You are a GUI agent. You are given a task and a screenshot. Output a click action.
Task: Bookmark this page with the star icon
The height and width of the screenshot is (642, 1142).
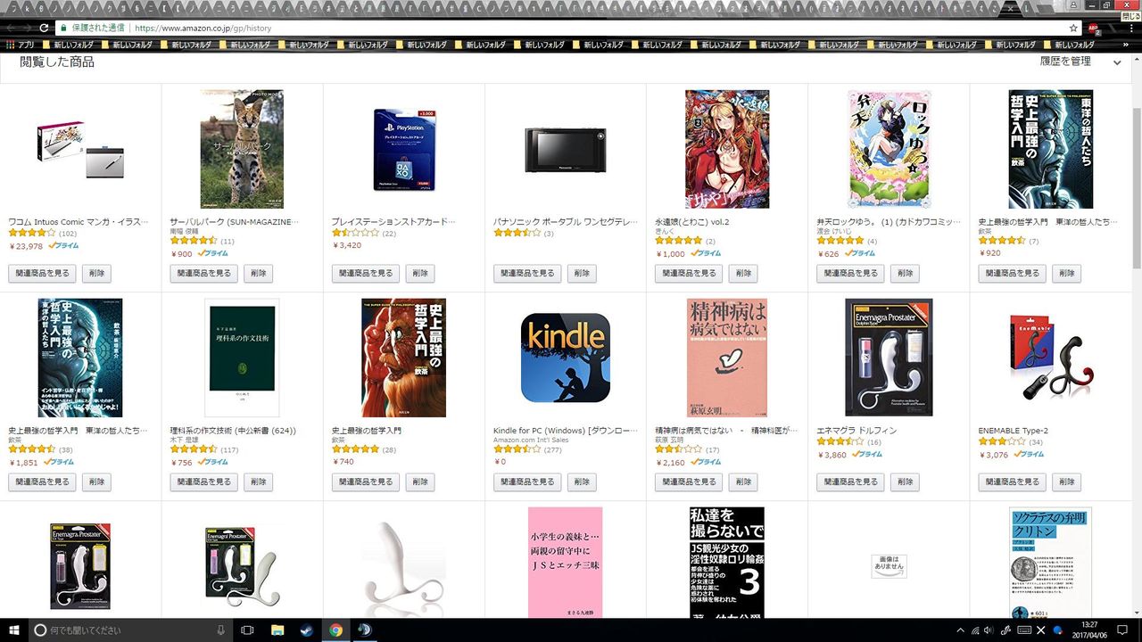point(1074,28)
